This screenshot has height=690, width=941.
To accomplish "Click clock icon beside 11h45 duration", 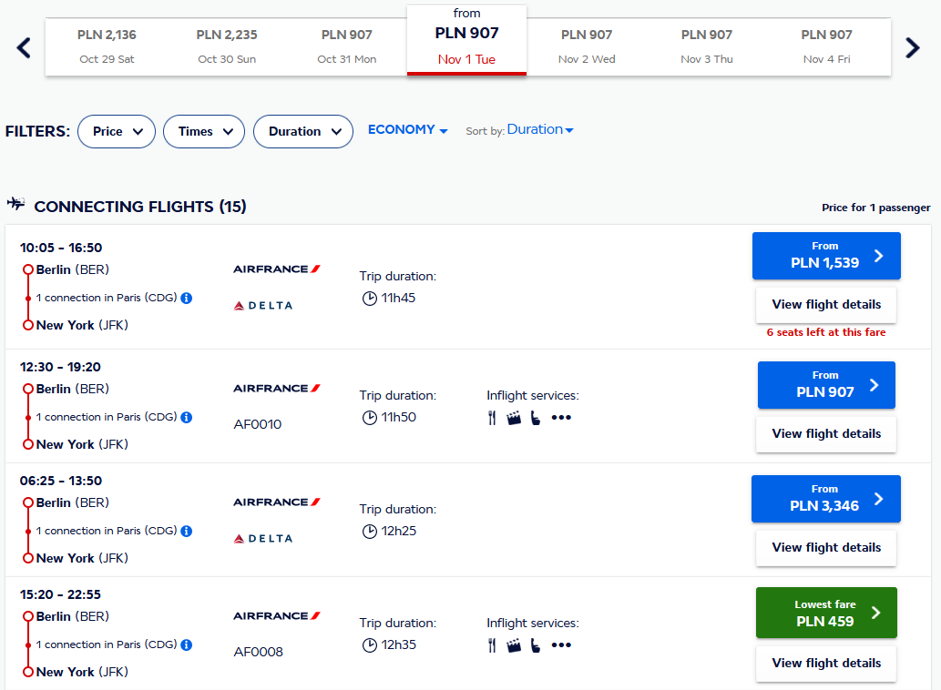I will 370,299.
